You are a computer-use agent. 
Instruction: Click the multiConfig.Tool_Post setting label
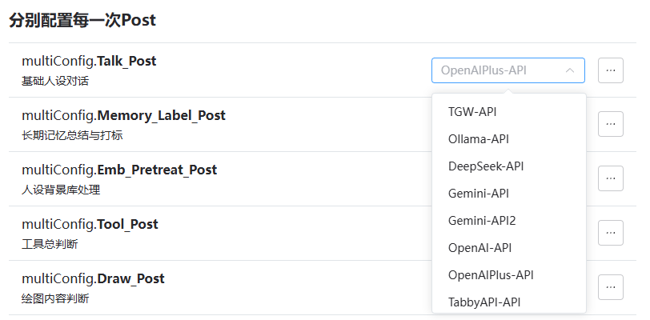click(90, 224)
